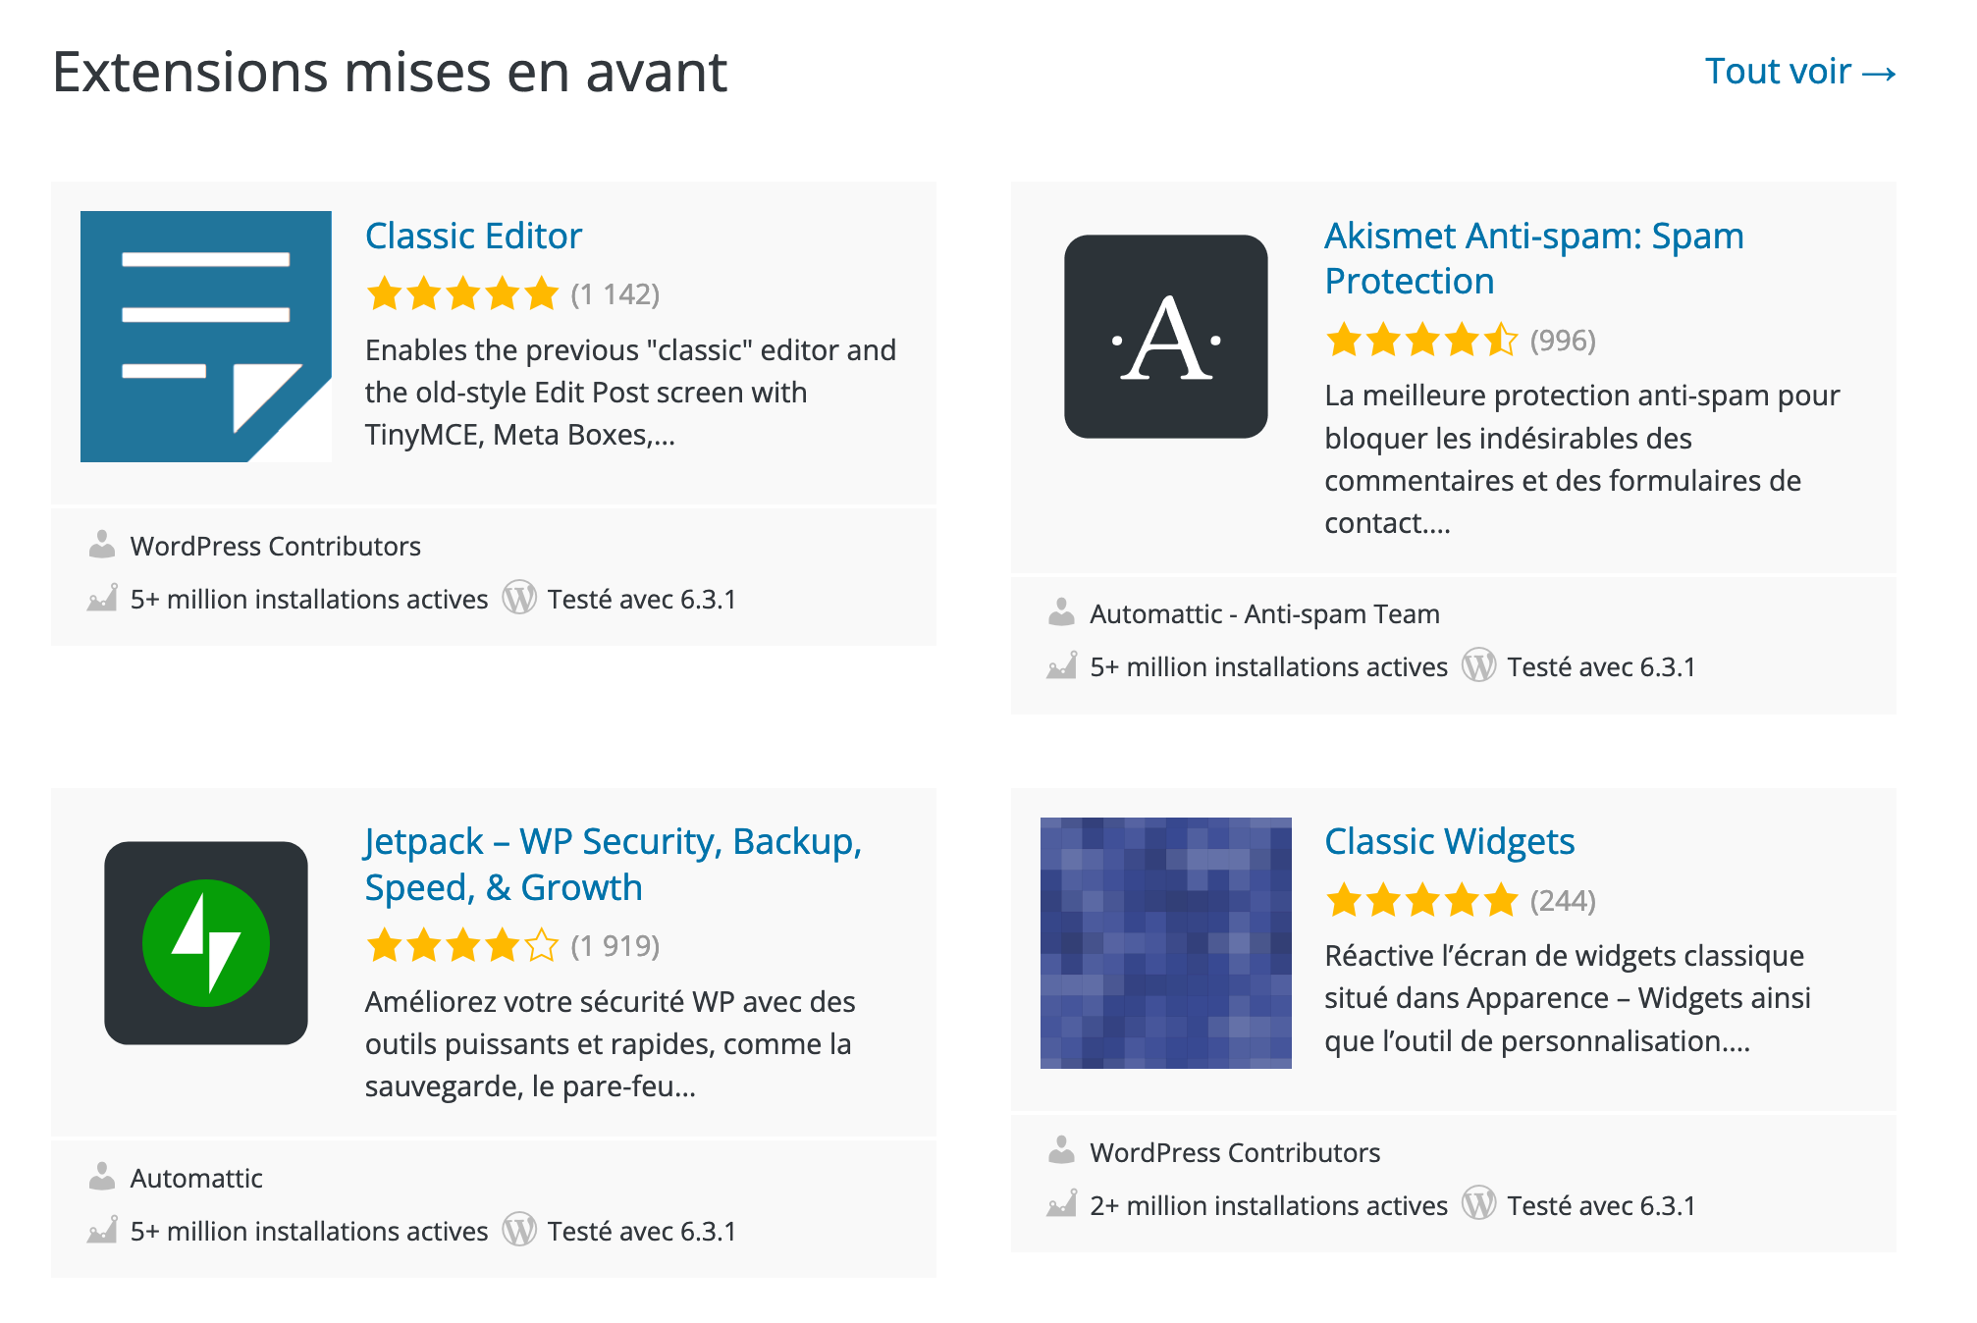Click the Classic Widgets pixelated blue thumbnail
Screen dimensions: 1977x1323
pos(1165,942)
